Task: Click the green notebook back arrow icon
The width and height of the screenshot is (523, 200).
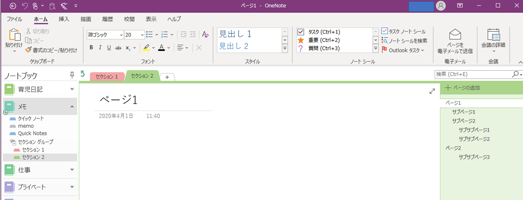Action: [x=83, y=74]
